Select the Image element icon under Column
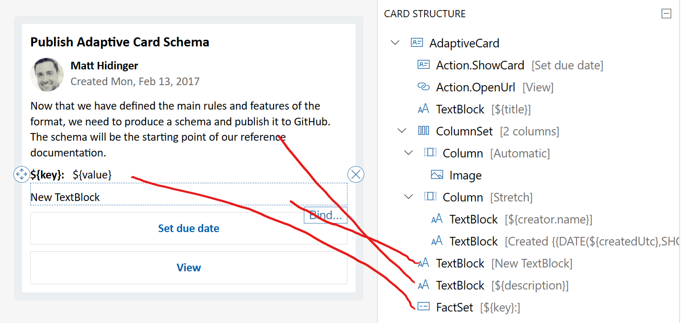This screenshot has width=681, height=323. click(x=437, y=175)
